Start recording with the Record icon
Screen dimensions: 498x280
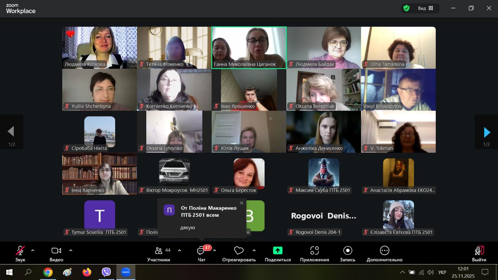point(347,250)
